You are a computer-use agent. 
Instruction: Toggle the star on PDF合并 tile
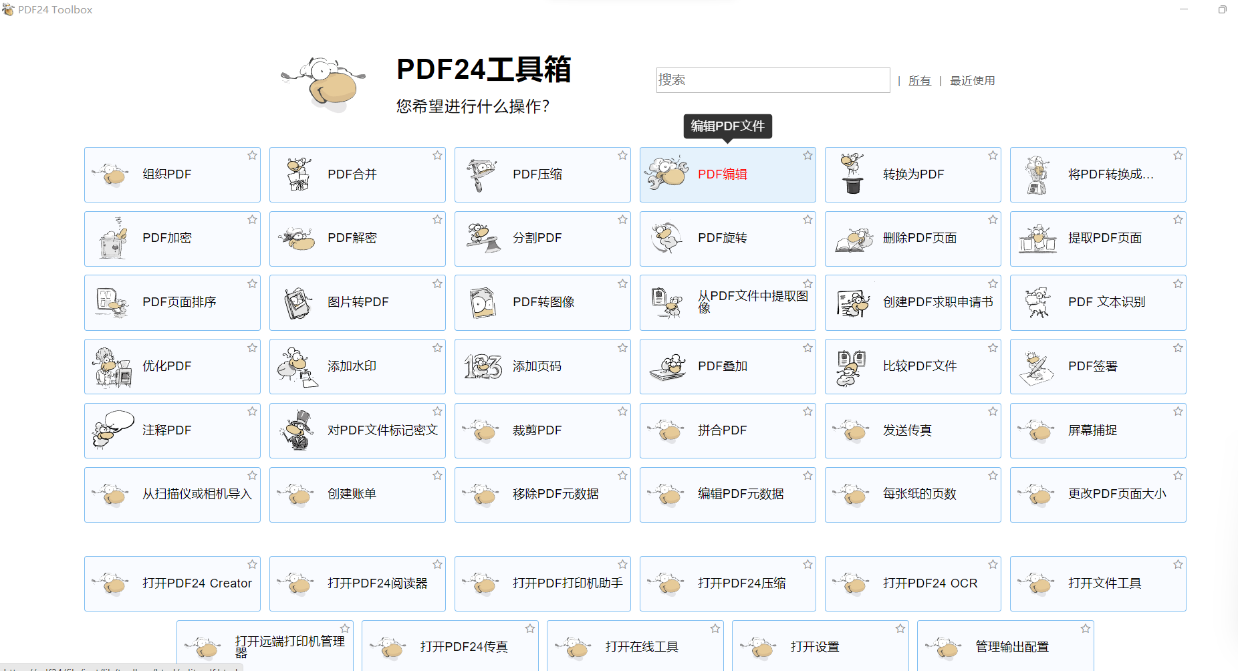[x=437, y=156]
